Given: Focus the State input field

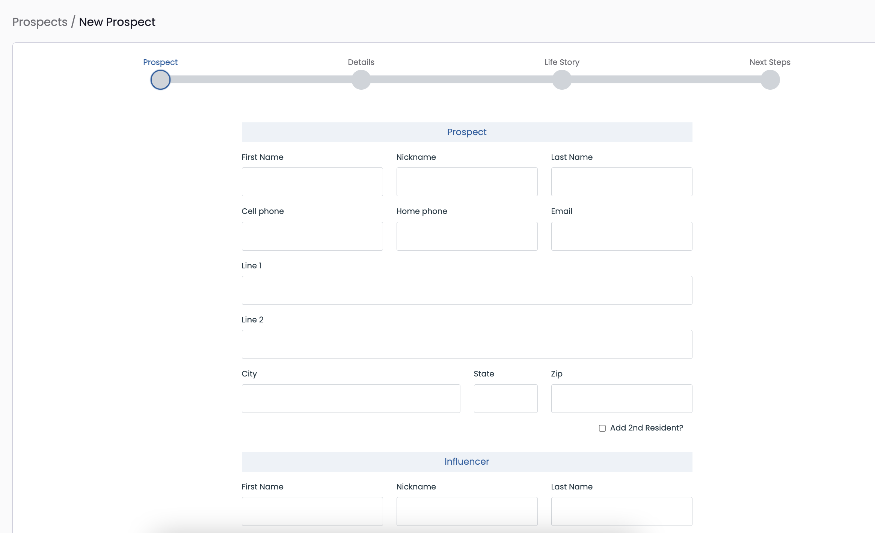Looking at the screenshot, I should click(x=505, y=399).
